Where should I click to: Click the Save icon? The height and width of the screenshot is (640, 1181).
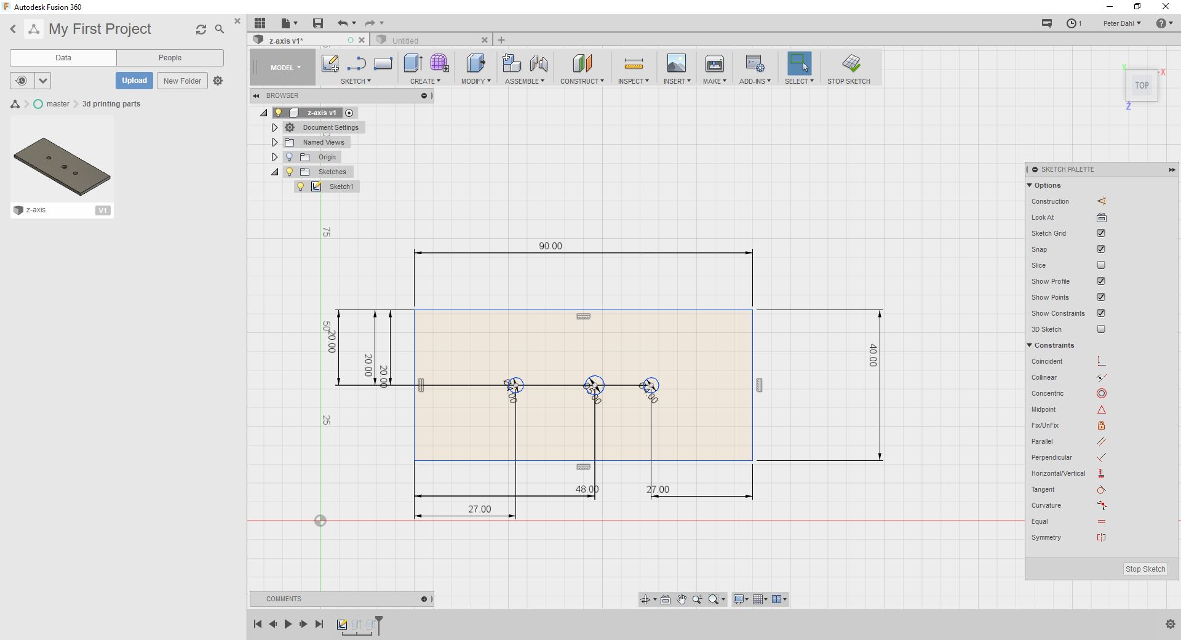317,23
